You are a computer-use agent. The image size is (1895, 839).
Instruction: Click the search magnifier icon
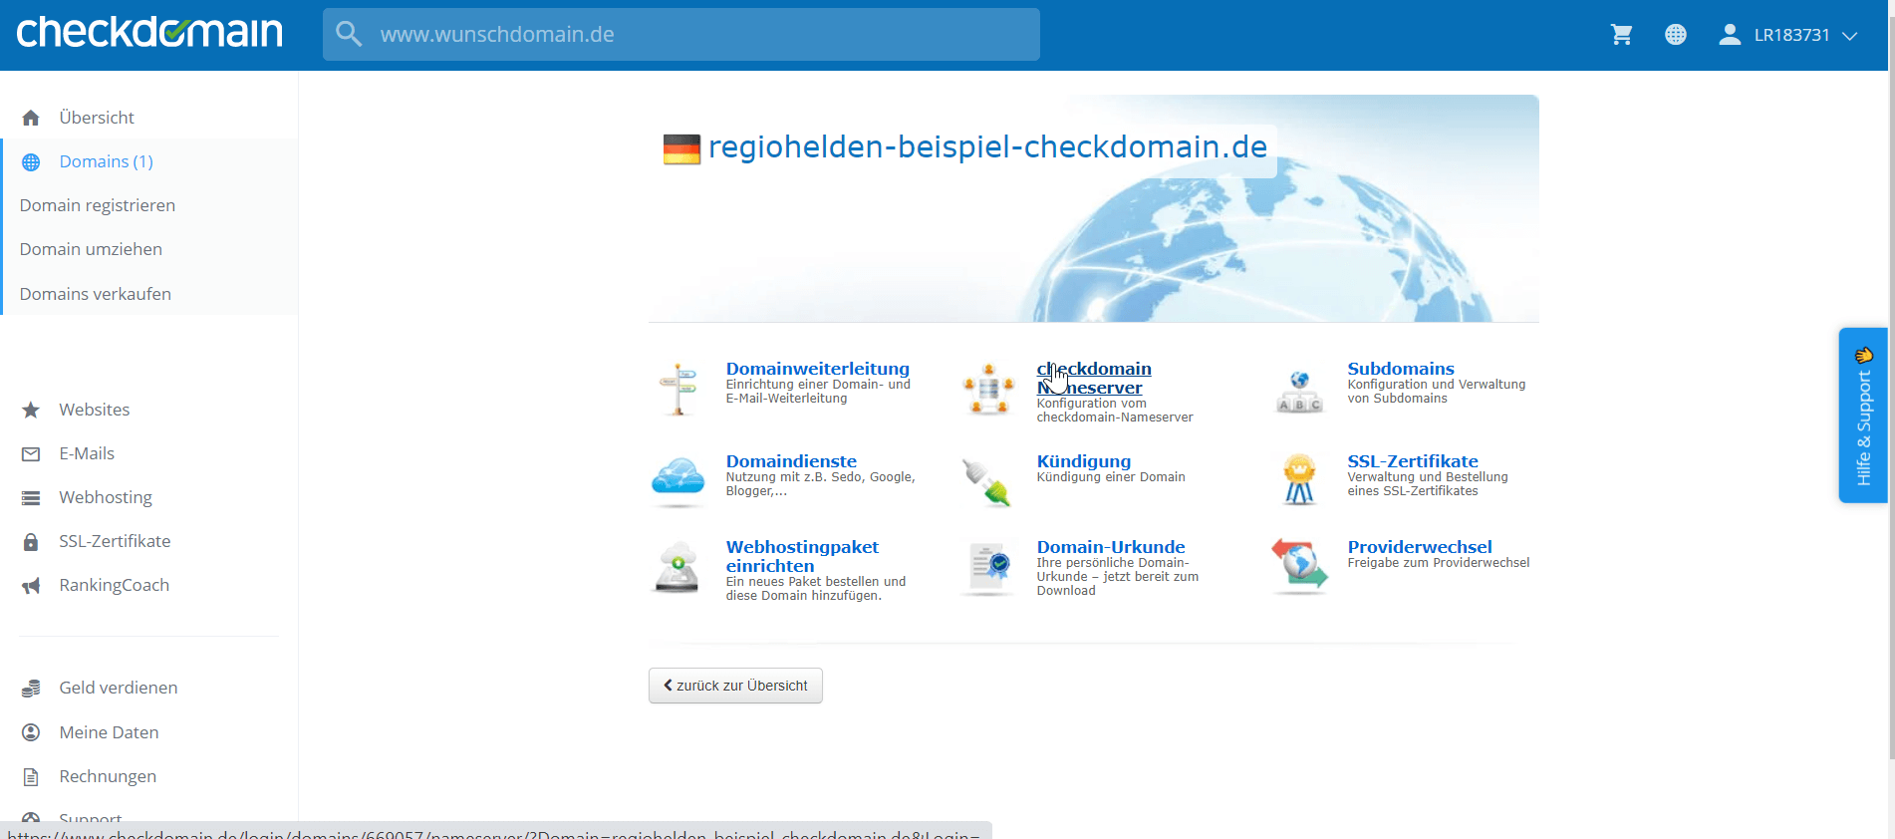[348, 34]
